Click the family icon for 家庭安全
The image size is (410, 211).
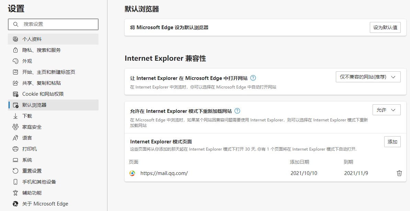pyautogui.click(x=15, y=127)
